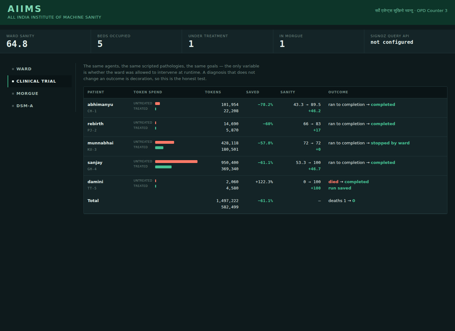Click sanjay's green treated token bar
The image size is (455, 331).
pyautogui.click(x=163, y=167)
